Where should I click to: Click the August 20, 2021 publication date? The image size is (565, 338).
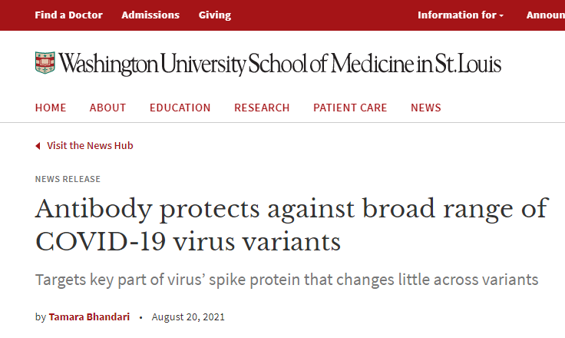(x=188, y=317)
